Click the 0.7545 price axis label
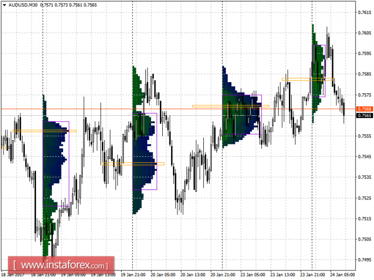Viewport: 374px width, 280px height. 363,156
